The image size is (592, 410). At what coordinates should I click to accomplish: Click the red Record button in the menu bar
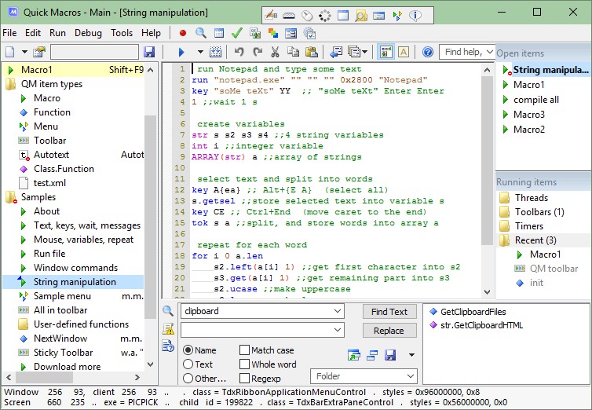click(183, 33)
